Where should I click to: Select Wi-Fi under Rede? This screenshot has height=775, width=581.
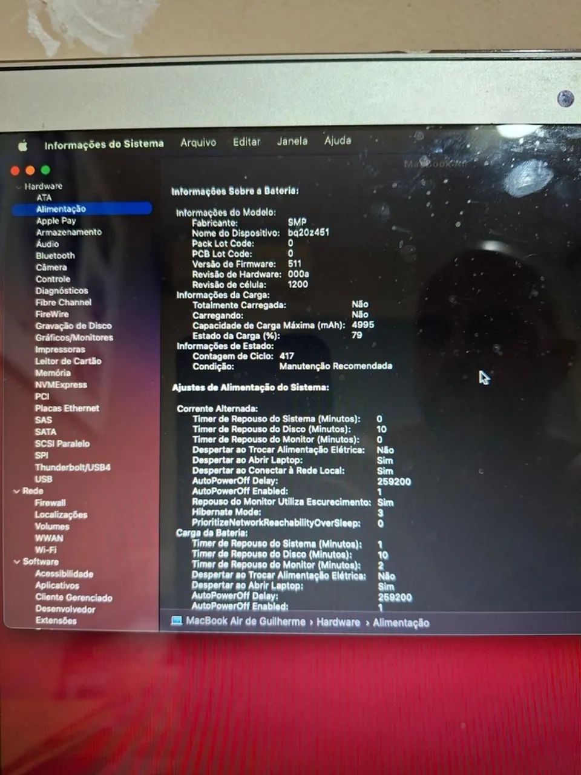pyautogui.click(x=45, y=550)
